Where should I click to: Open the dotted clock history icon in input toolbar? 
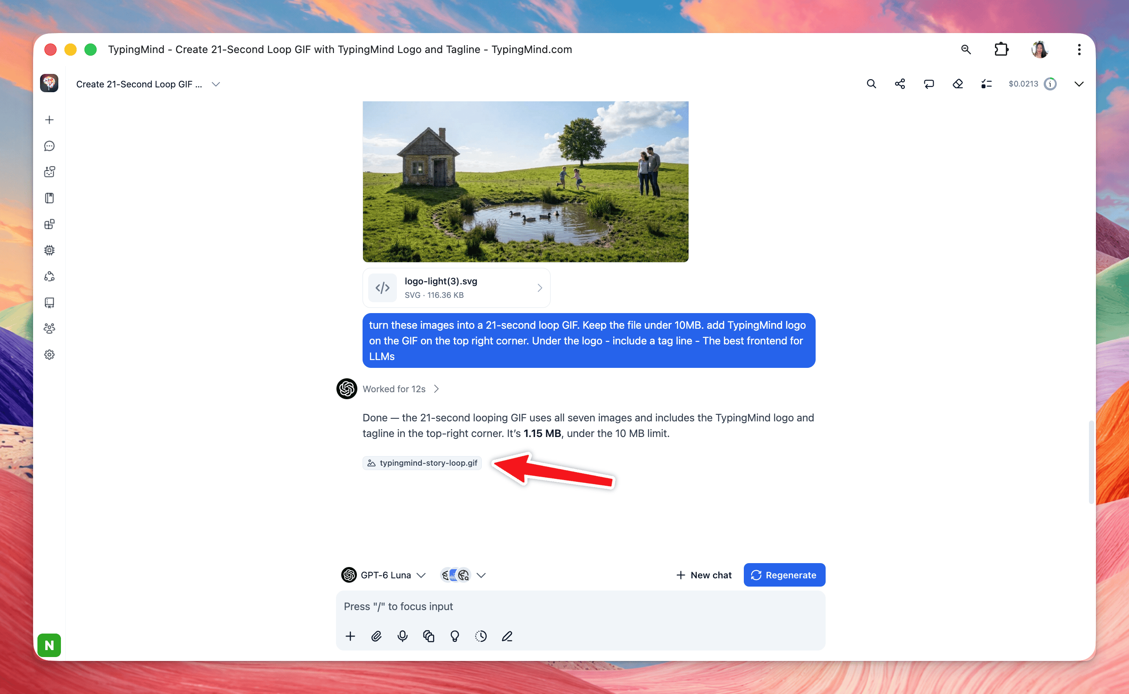481,636
